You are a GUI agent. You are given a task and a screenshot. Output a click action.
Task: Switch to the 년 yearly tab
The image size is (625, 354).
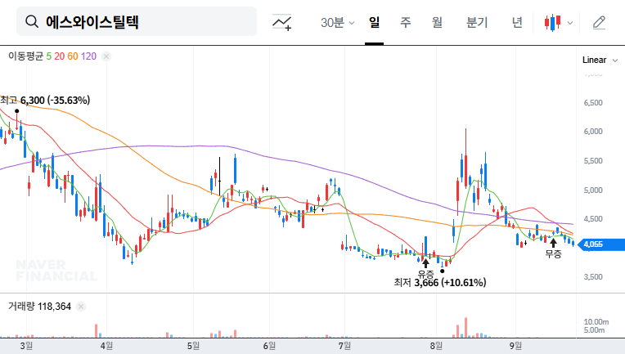point(517,22)
